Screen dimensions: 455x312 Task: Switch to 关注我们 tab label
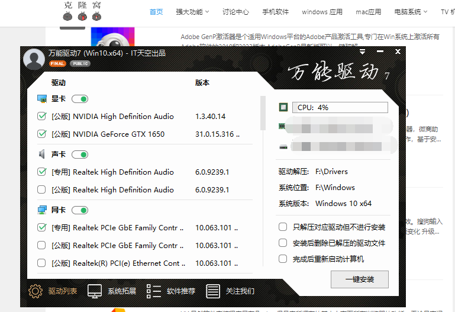click(x=240, y=291)
